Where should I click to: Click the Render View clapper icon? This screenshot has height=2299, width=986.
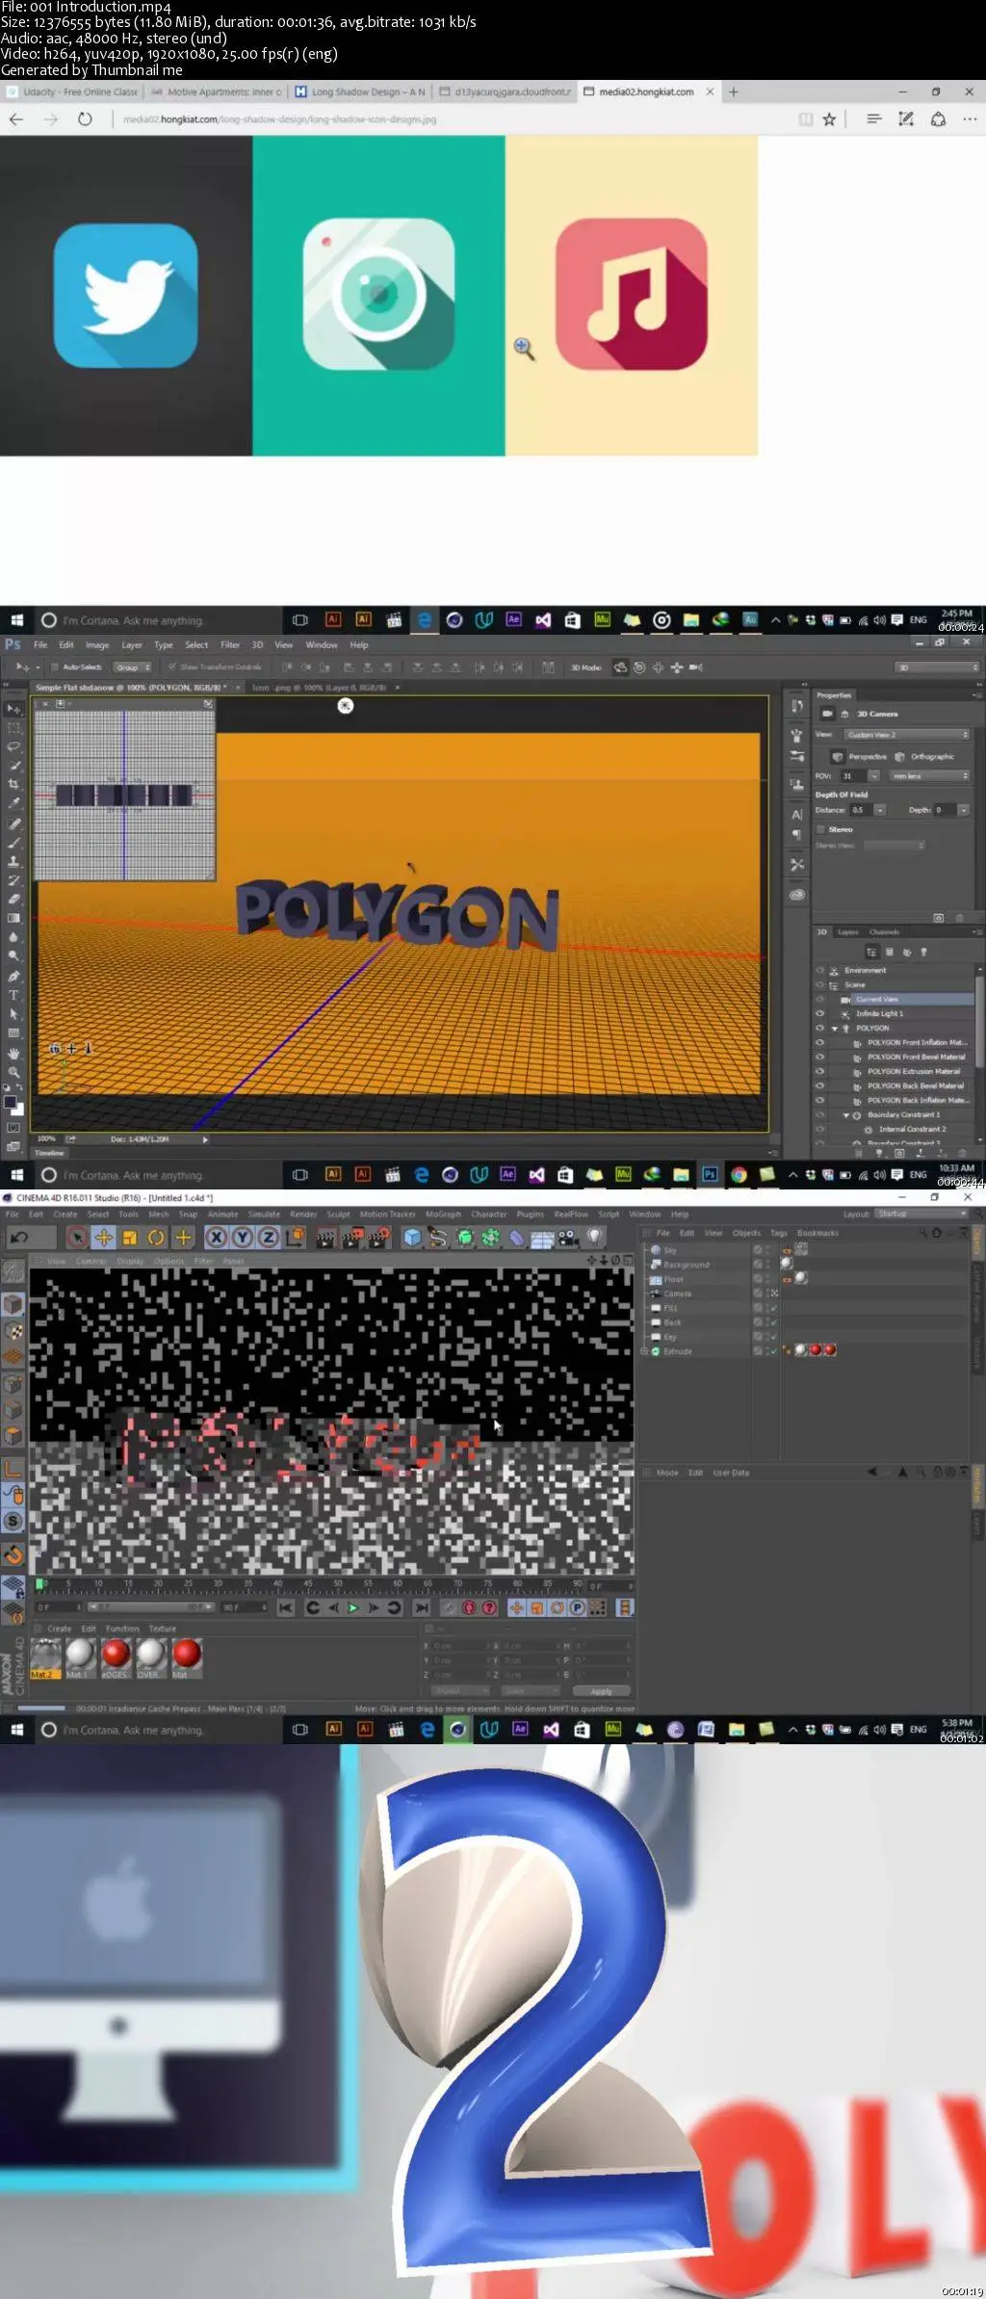[325, 1238]
